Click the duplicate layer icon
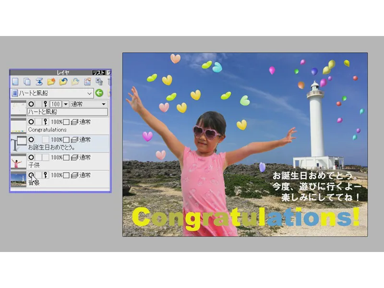 (27, 82)
